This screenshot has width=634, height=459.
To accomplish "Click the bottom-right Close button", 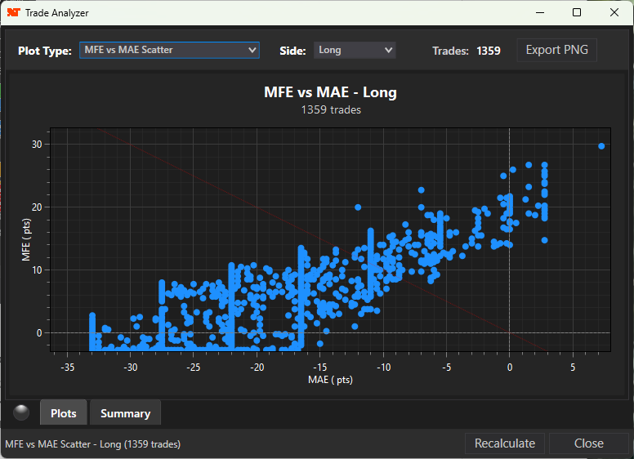I will click(588, 443).
